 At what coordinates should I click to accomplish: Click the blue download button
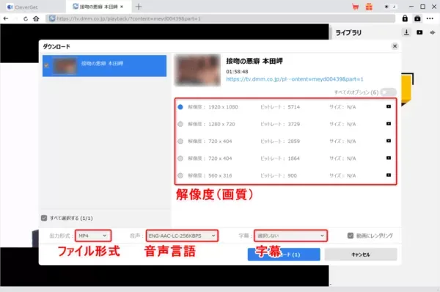284,255
